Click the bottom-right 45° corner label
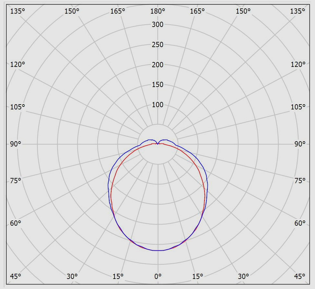This screenshot has width=315, height=289. point(299,276)
